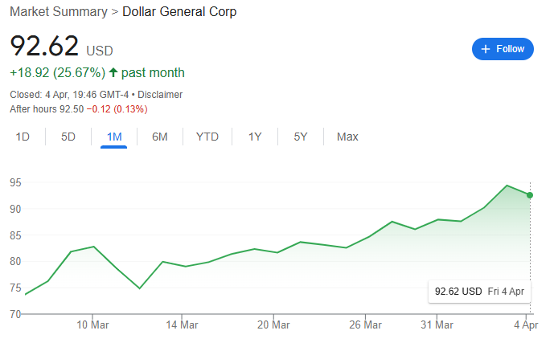Image resolution: width=554 pixels, height=347 pixels.
Task: Click the 10 Mar date axis label
Action: [x=92, y=325]
